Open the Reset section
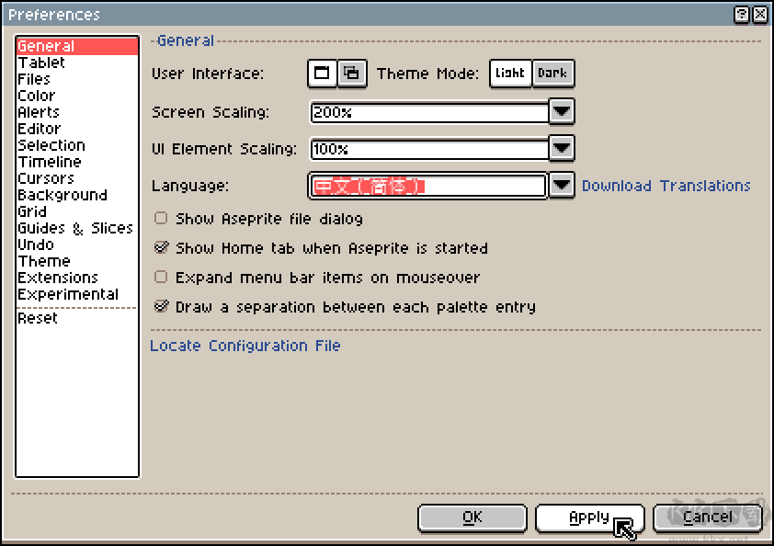This screenshot has height=546, width=774. pyautogui.click(x=77, y=318)
